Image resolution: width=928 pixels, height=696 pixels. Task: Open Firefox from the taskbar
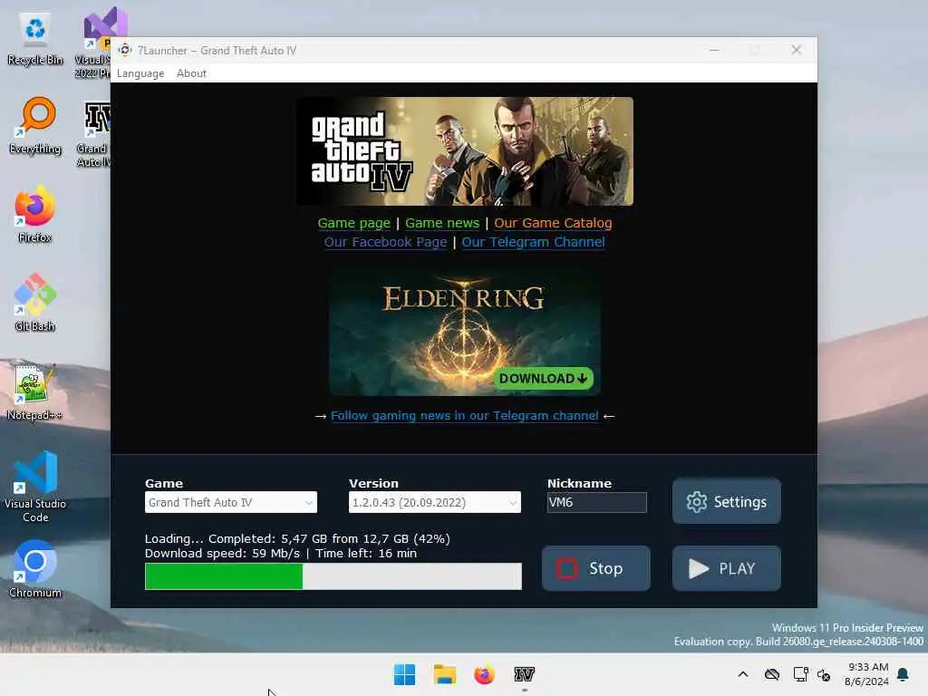pos(484,674)
